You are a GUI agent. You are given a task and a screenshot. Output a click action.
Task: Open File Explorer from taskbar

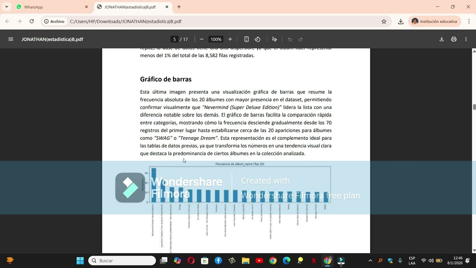245,261
